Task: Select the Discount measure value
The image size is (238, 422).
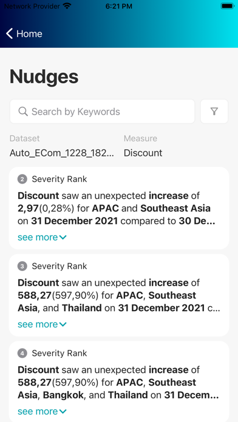Action: [143, 153]
